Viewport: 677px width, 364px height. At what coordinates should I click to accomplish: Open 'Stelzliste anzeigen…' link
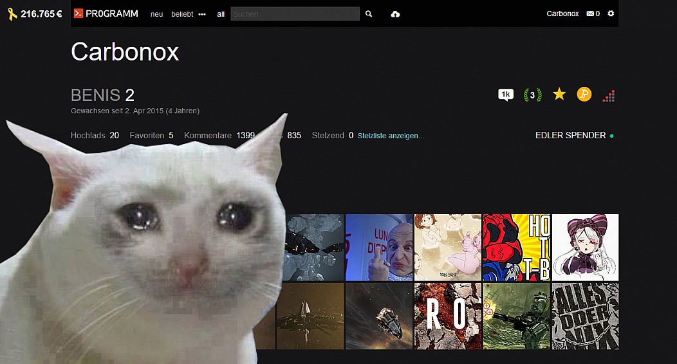(x=391, y=136)
